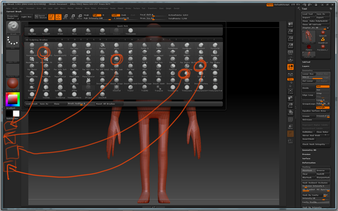Click Make PolyMesh3D
This screenshot has height=211, width=338.
(319, 21)
